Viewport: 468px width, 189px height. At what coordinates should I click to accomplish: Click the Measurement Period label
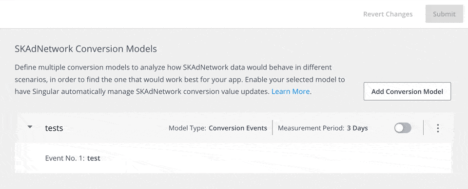click(311, 128)
